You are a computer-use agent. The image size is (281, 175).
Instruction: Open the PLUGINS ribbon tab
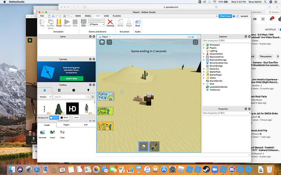coord(116,16)
